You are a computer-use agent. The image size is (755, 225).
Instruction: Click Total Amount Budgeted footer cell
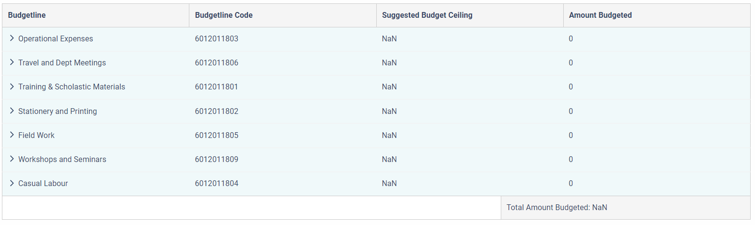(x=625, y=208)
